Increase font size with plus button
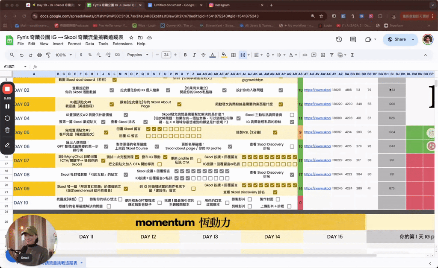Image resolution: width=438 pixels, height=268 pixels. click(x=175, y=55)
